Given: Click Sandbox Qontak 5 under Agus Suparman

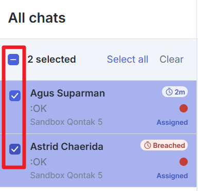Looking at the screenshot, I should click(66, 122).
